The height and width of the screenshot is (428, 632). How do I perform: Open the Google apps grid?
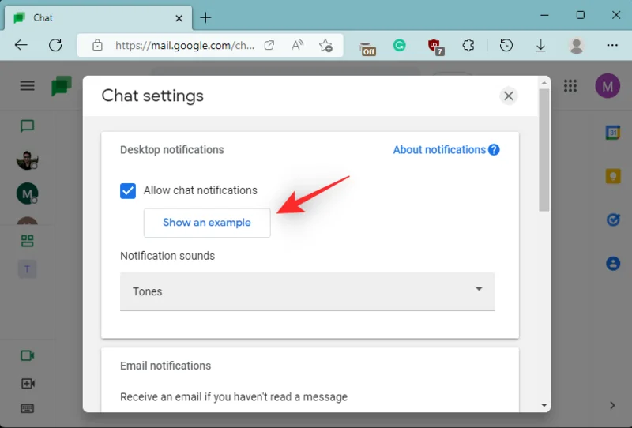click(570, 85)
